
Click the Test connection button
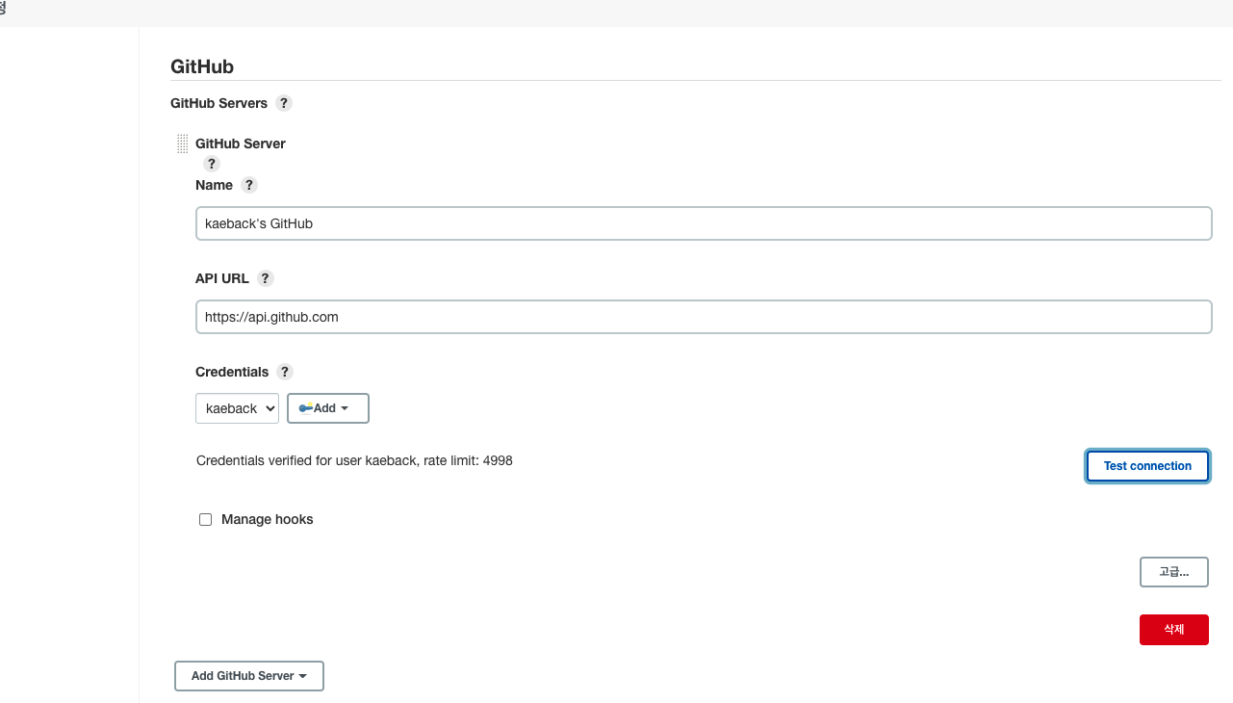(x=1147, y=466)
